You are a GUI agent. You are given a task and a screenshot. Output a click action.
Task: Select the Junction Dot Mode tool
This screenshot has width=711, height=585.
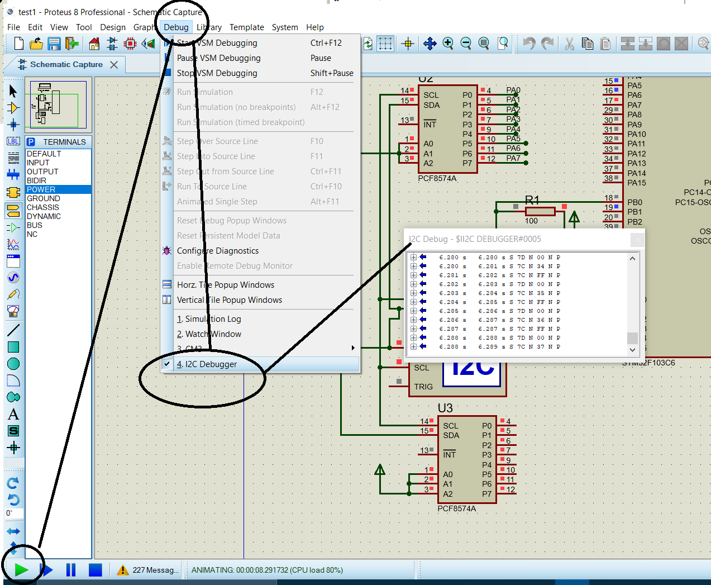pyautogui.click(x=13, y=125)
